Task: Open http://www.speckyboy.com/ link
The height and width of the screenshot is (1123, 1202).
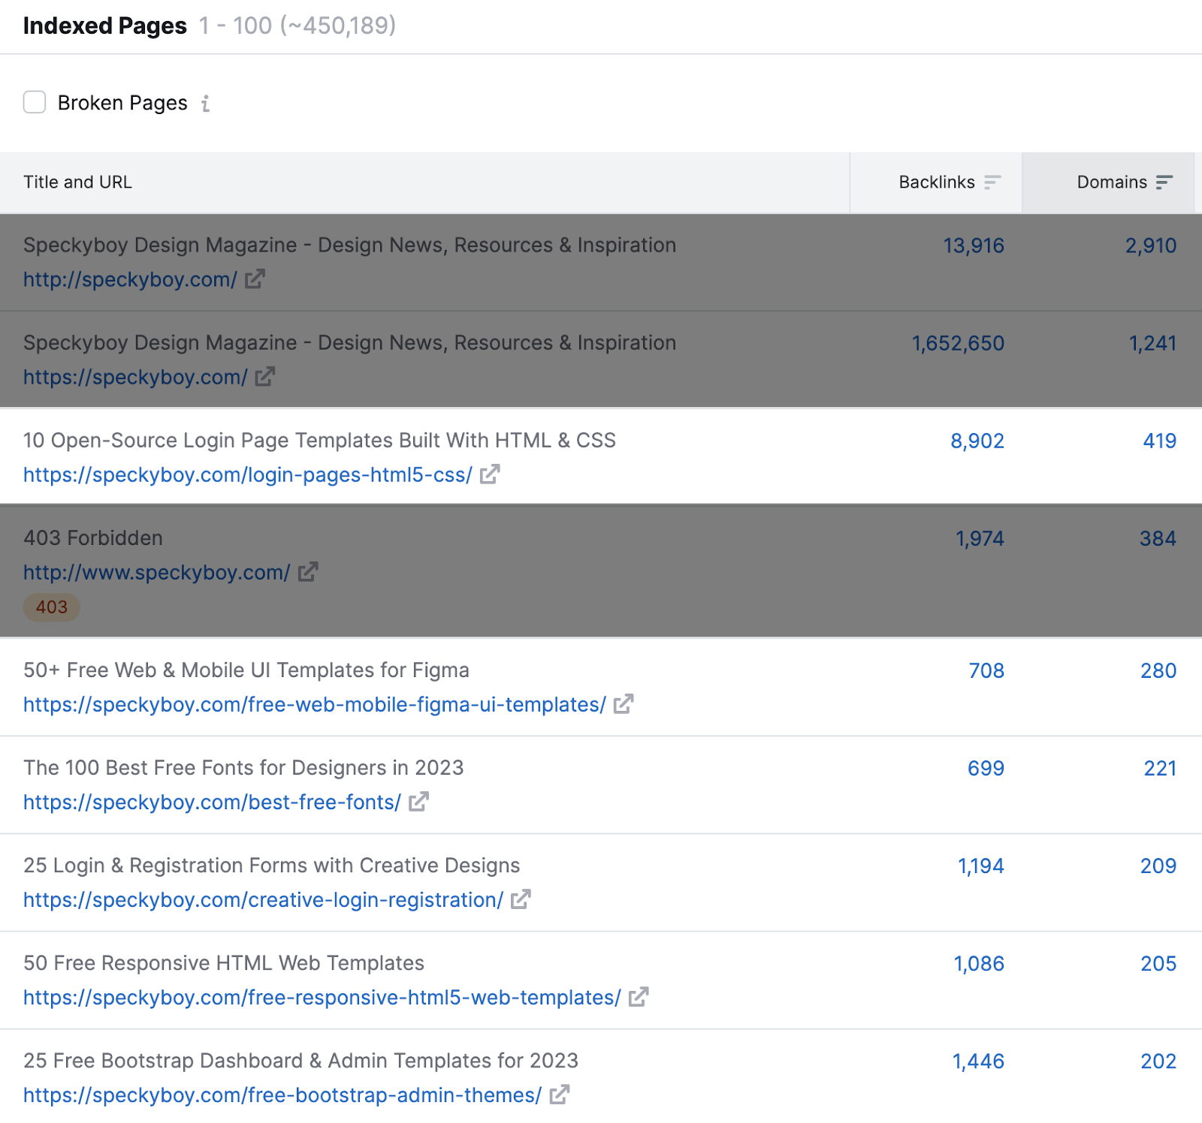Action: (x=156, y=572)
